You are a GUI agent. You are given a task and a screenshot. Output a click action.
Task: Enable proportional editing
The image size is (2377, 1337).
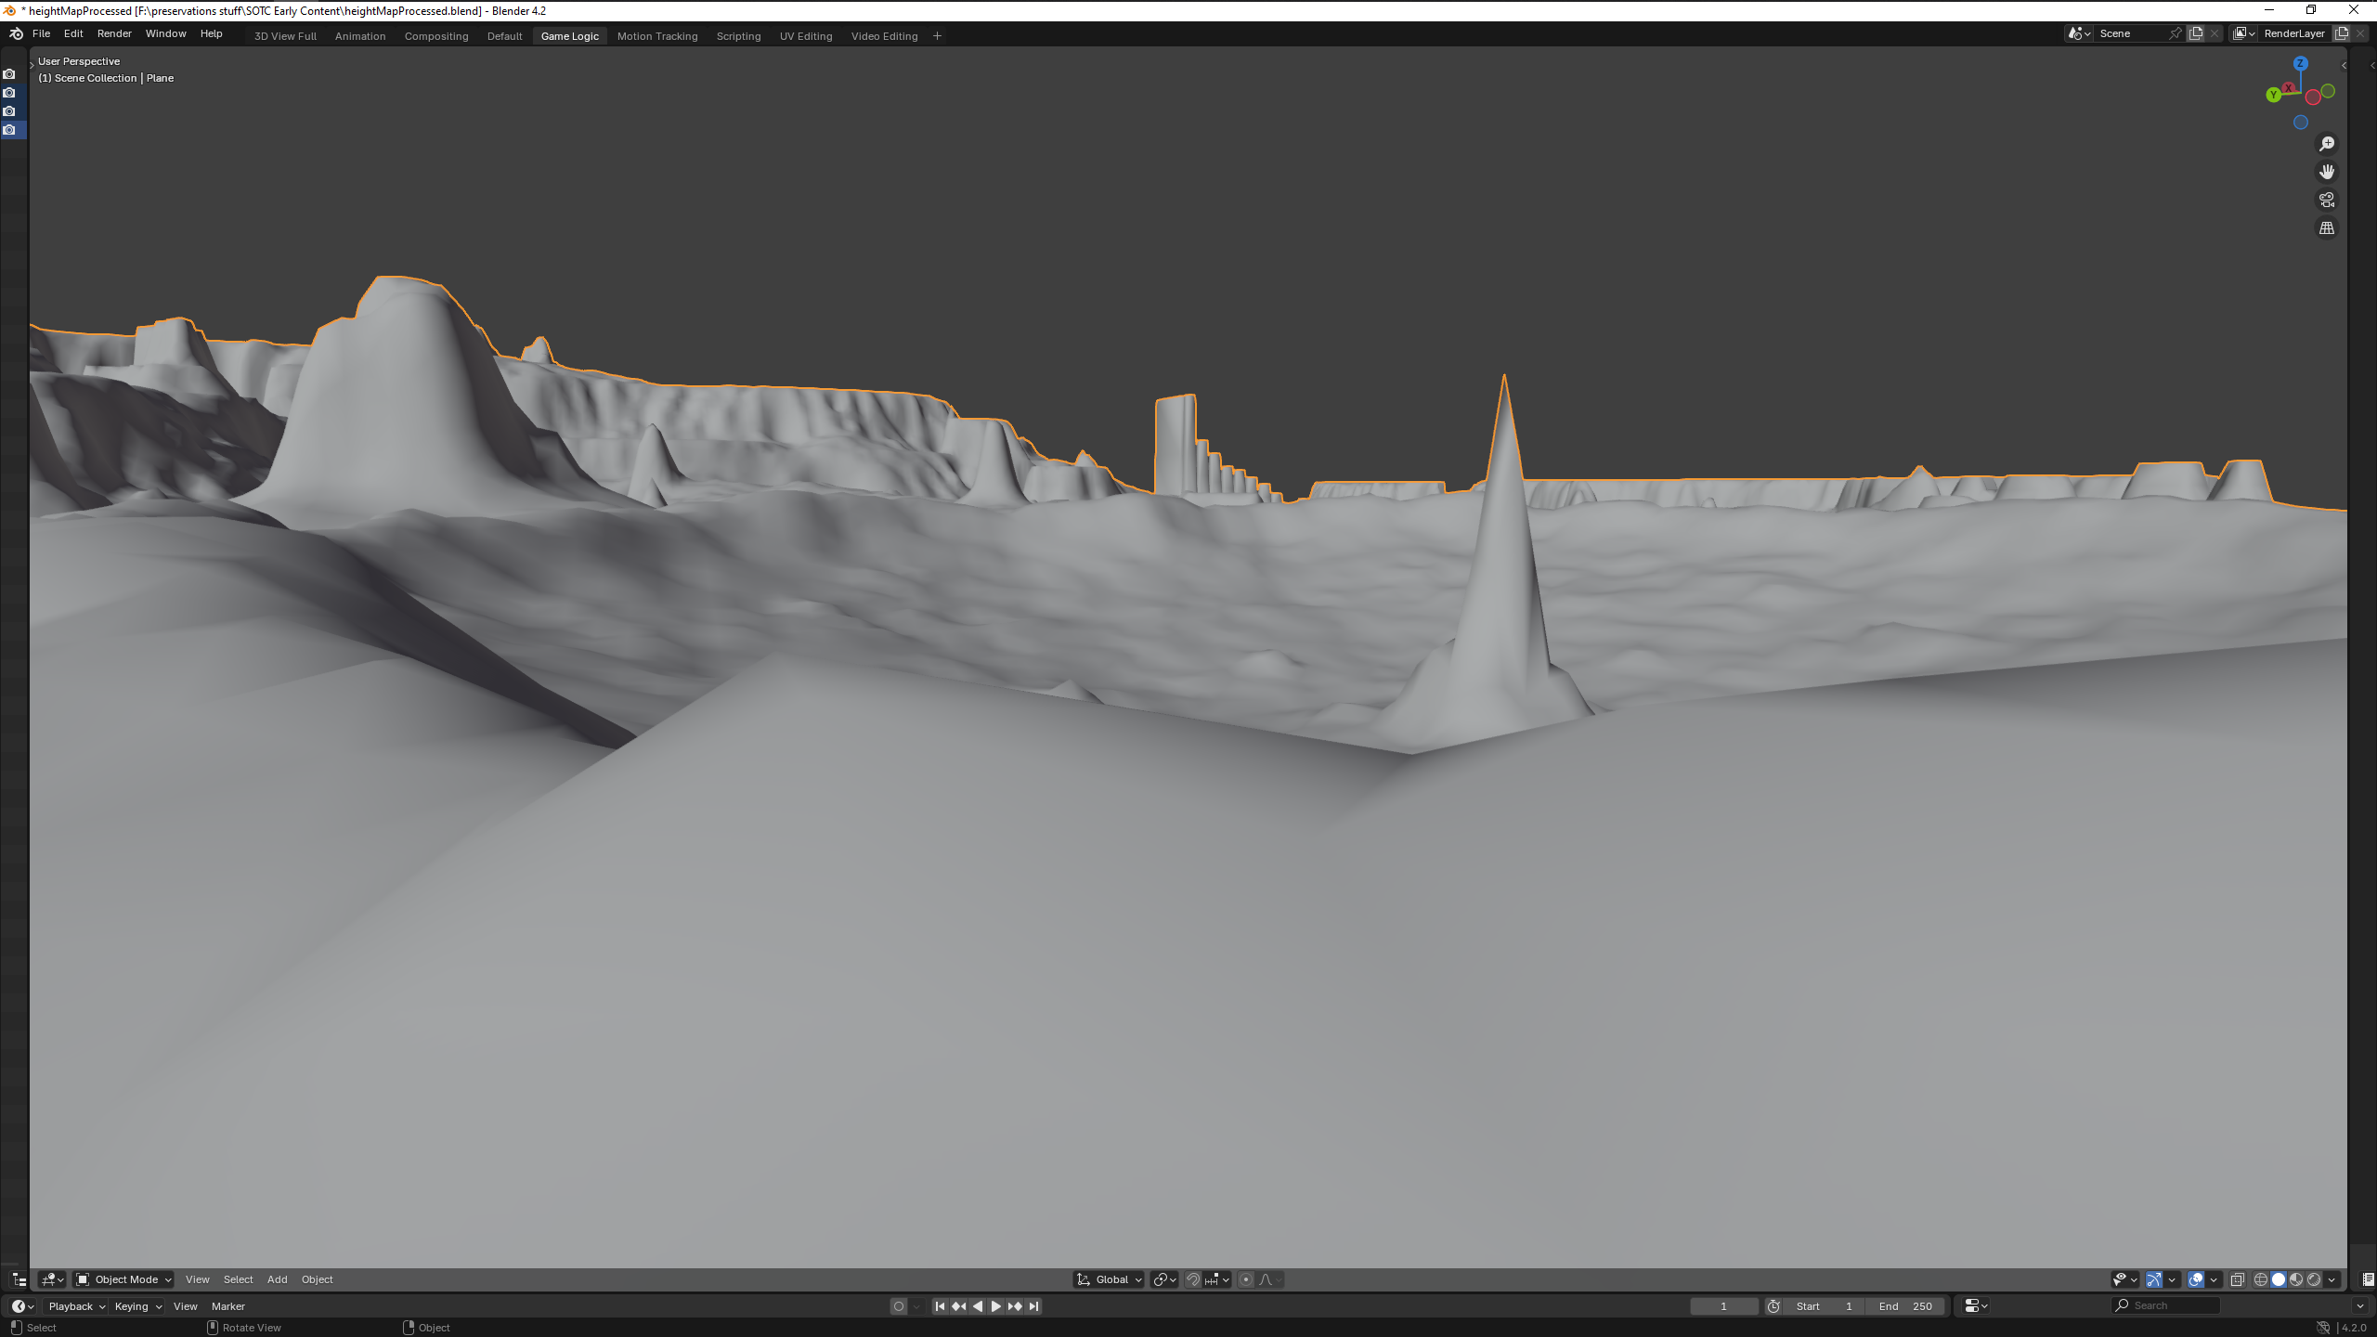[1246, 1279]
